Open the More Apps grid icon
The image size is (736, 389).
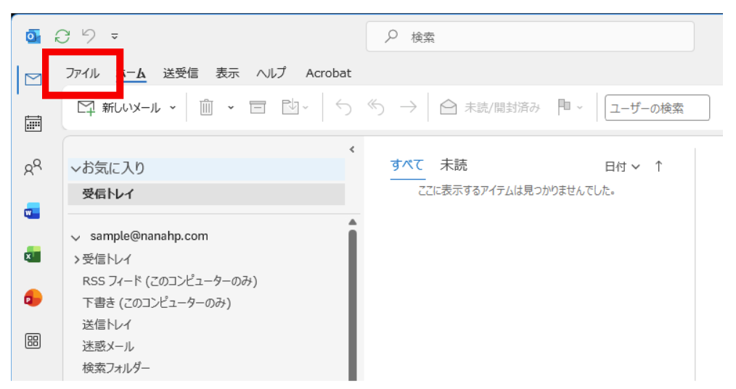click(x=33, y=341)
